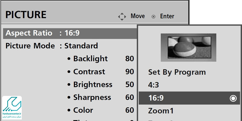
Task: Select the 16:9 radio button indicator
Action: click(x=233, y=98)
